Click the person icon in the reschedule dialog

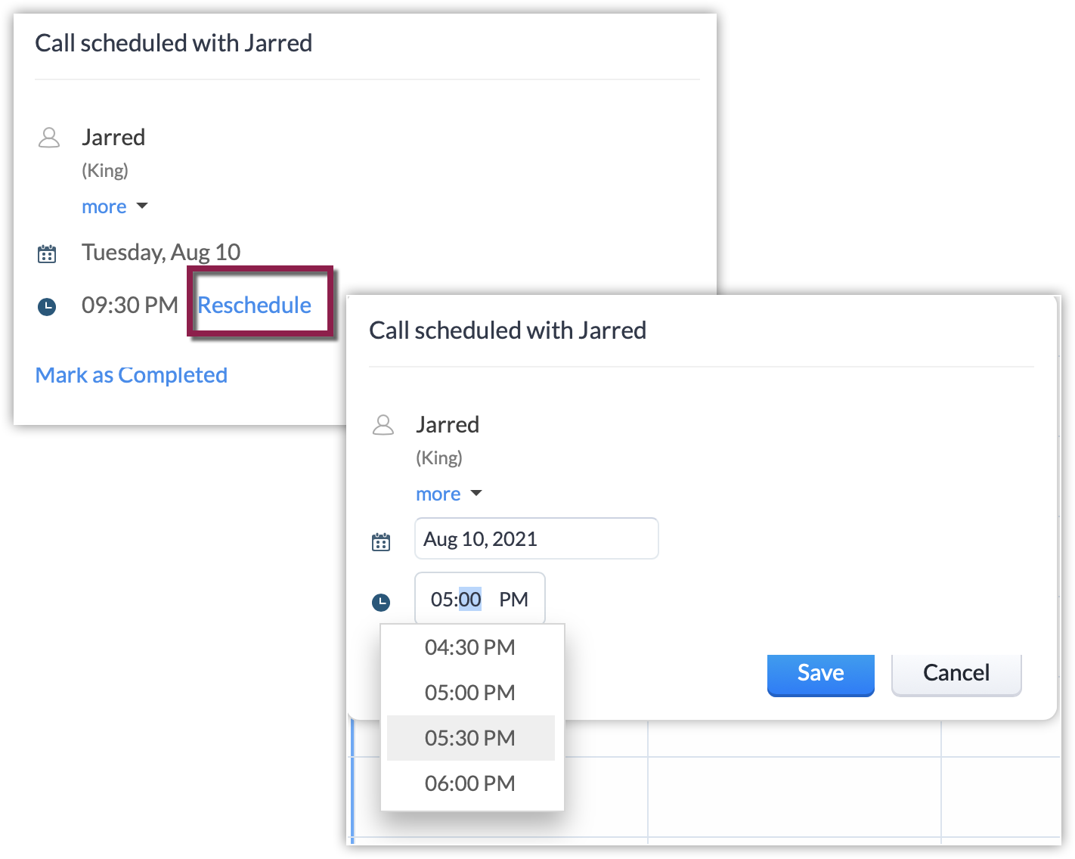click(x=383, y=425)
